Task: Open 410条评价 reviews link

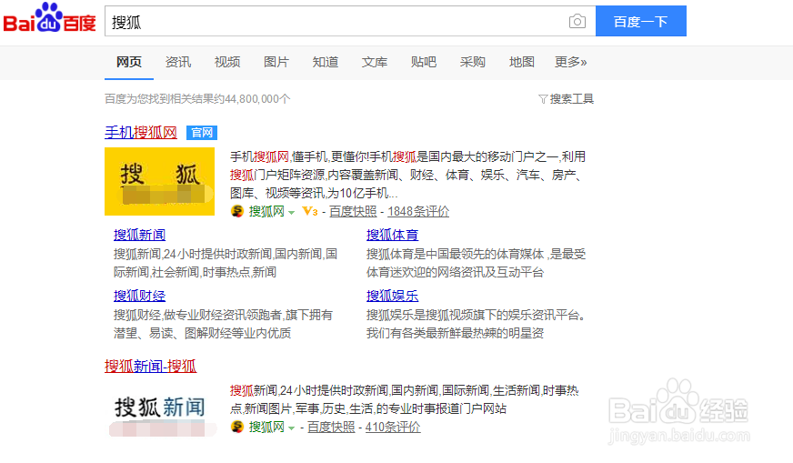Action: click(x=393, y=428)
